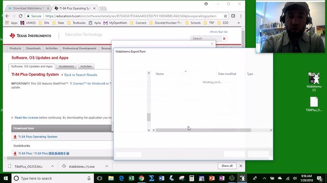Open eNews Sign Up link

218,32
